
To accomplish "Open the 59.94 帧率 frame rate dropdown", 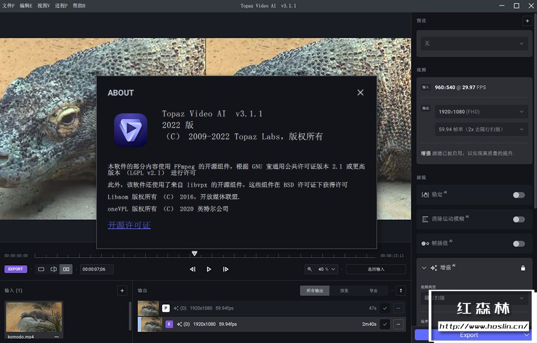I will tap(481, 129).
